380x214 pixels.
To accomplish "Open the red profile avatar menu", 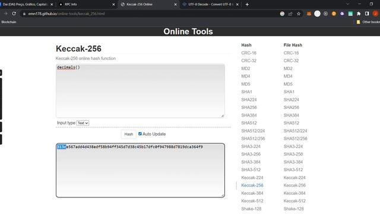I will click(x=375, y=14).
